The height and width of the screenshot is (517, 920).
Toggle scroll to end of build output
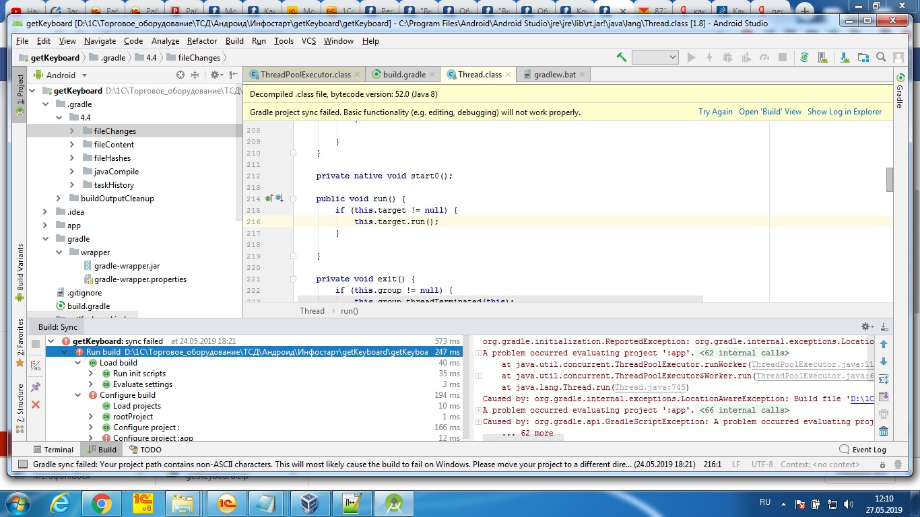tap(884, 397)
